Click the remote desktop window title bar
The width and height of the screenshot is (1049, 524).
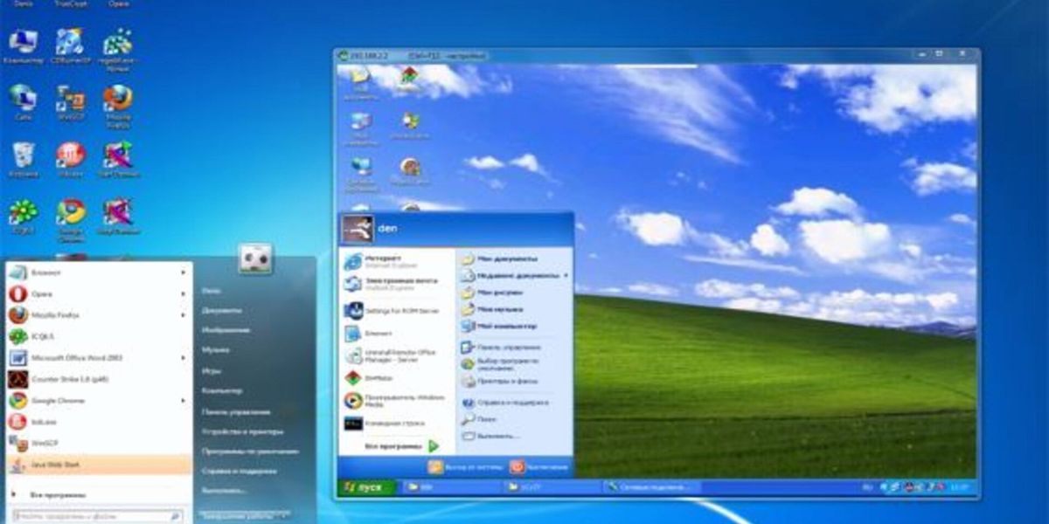point(656,55)
